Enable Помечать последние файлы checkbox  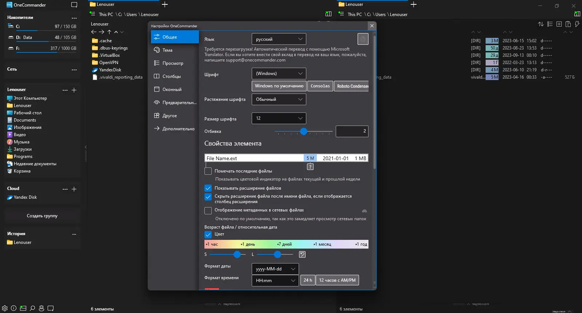click(x=208, y=171)
